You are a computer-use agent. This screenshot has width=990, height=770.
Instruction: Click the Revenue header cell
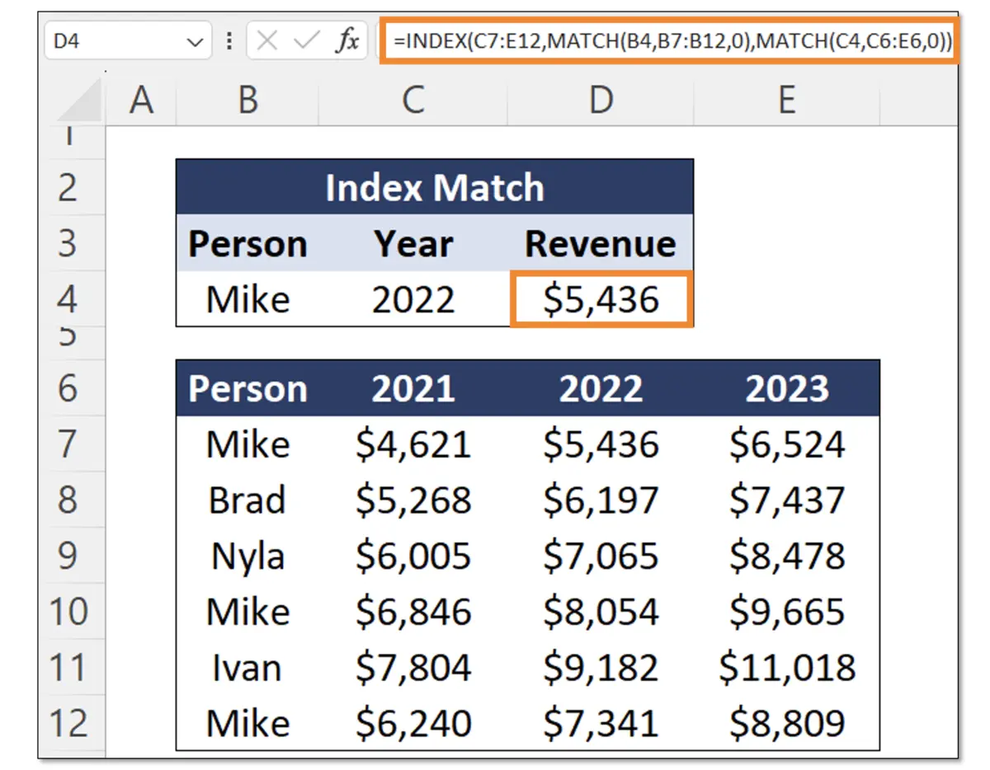click(601, 242)
